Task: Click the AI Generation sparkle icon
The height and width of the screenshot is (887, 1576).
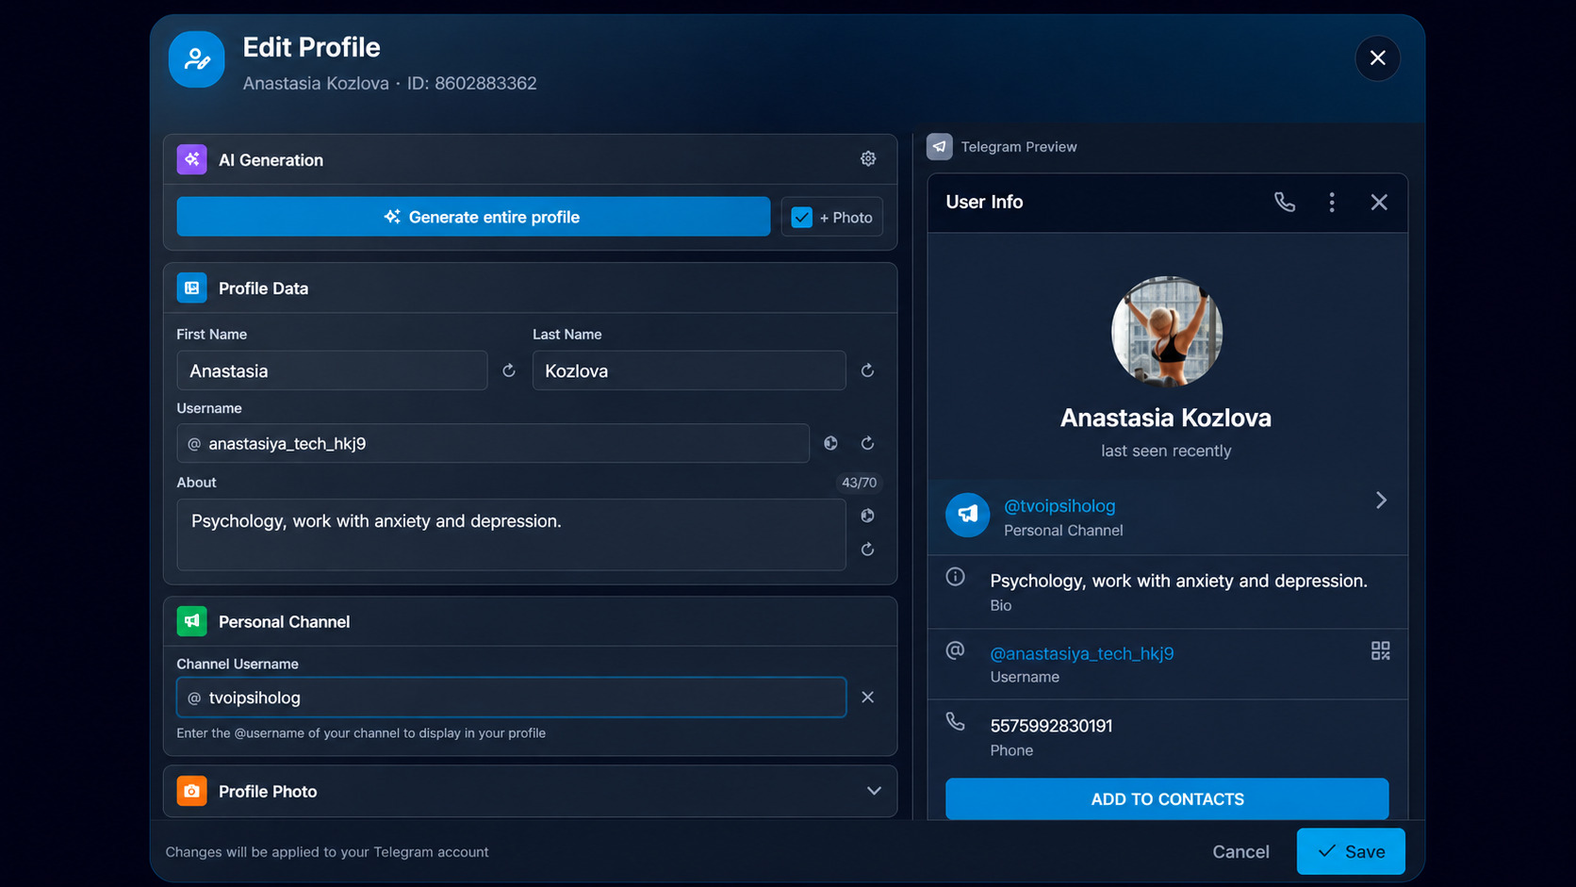Action: click(x=191, y=159)
